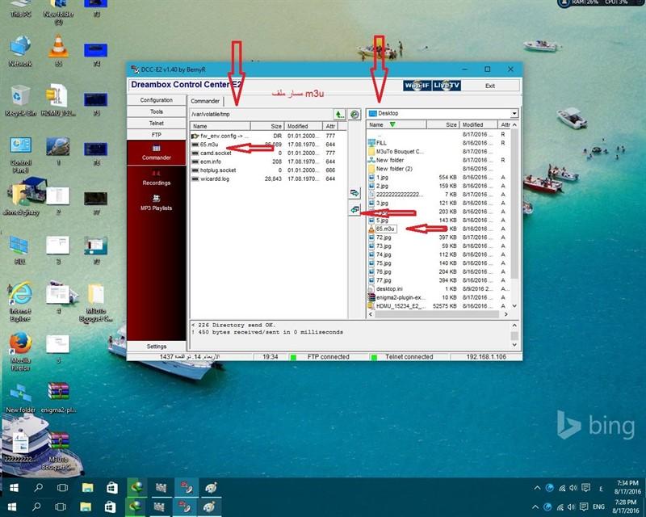Sort remote files by Modified column

coord(303,126)
